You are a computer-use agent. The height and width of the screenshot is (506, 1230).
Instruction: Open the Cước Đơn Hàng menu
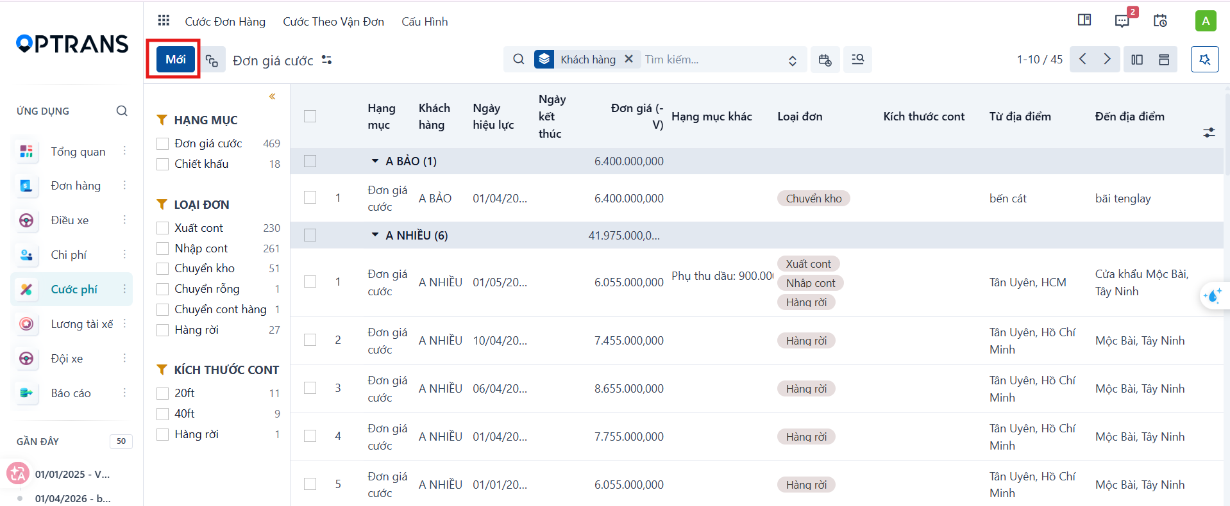pos(225,21)
